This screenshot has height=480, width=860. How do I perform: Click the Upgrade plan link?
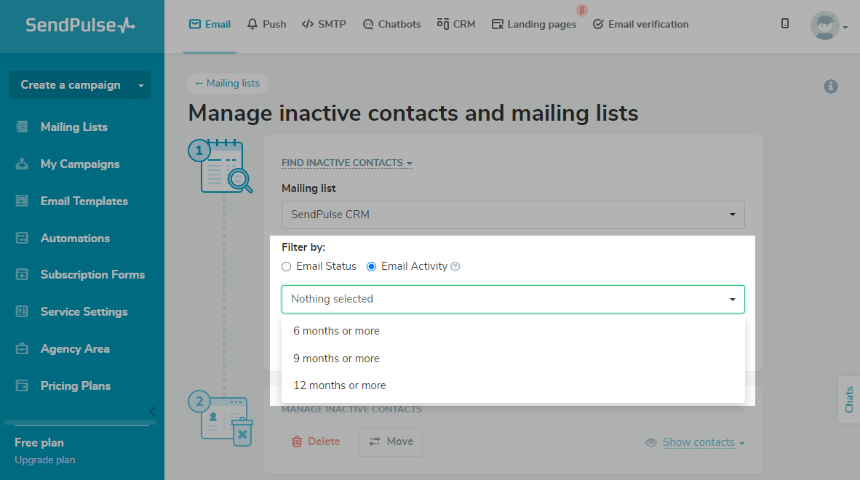(x=44, y=460)
